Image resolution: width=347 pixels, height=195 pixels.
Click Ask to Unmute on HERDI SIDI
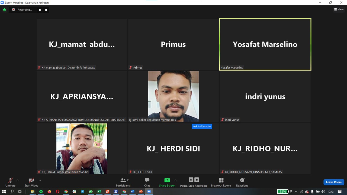(x=202, y=126)
